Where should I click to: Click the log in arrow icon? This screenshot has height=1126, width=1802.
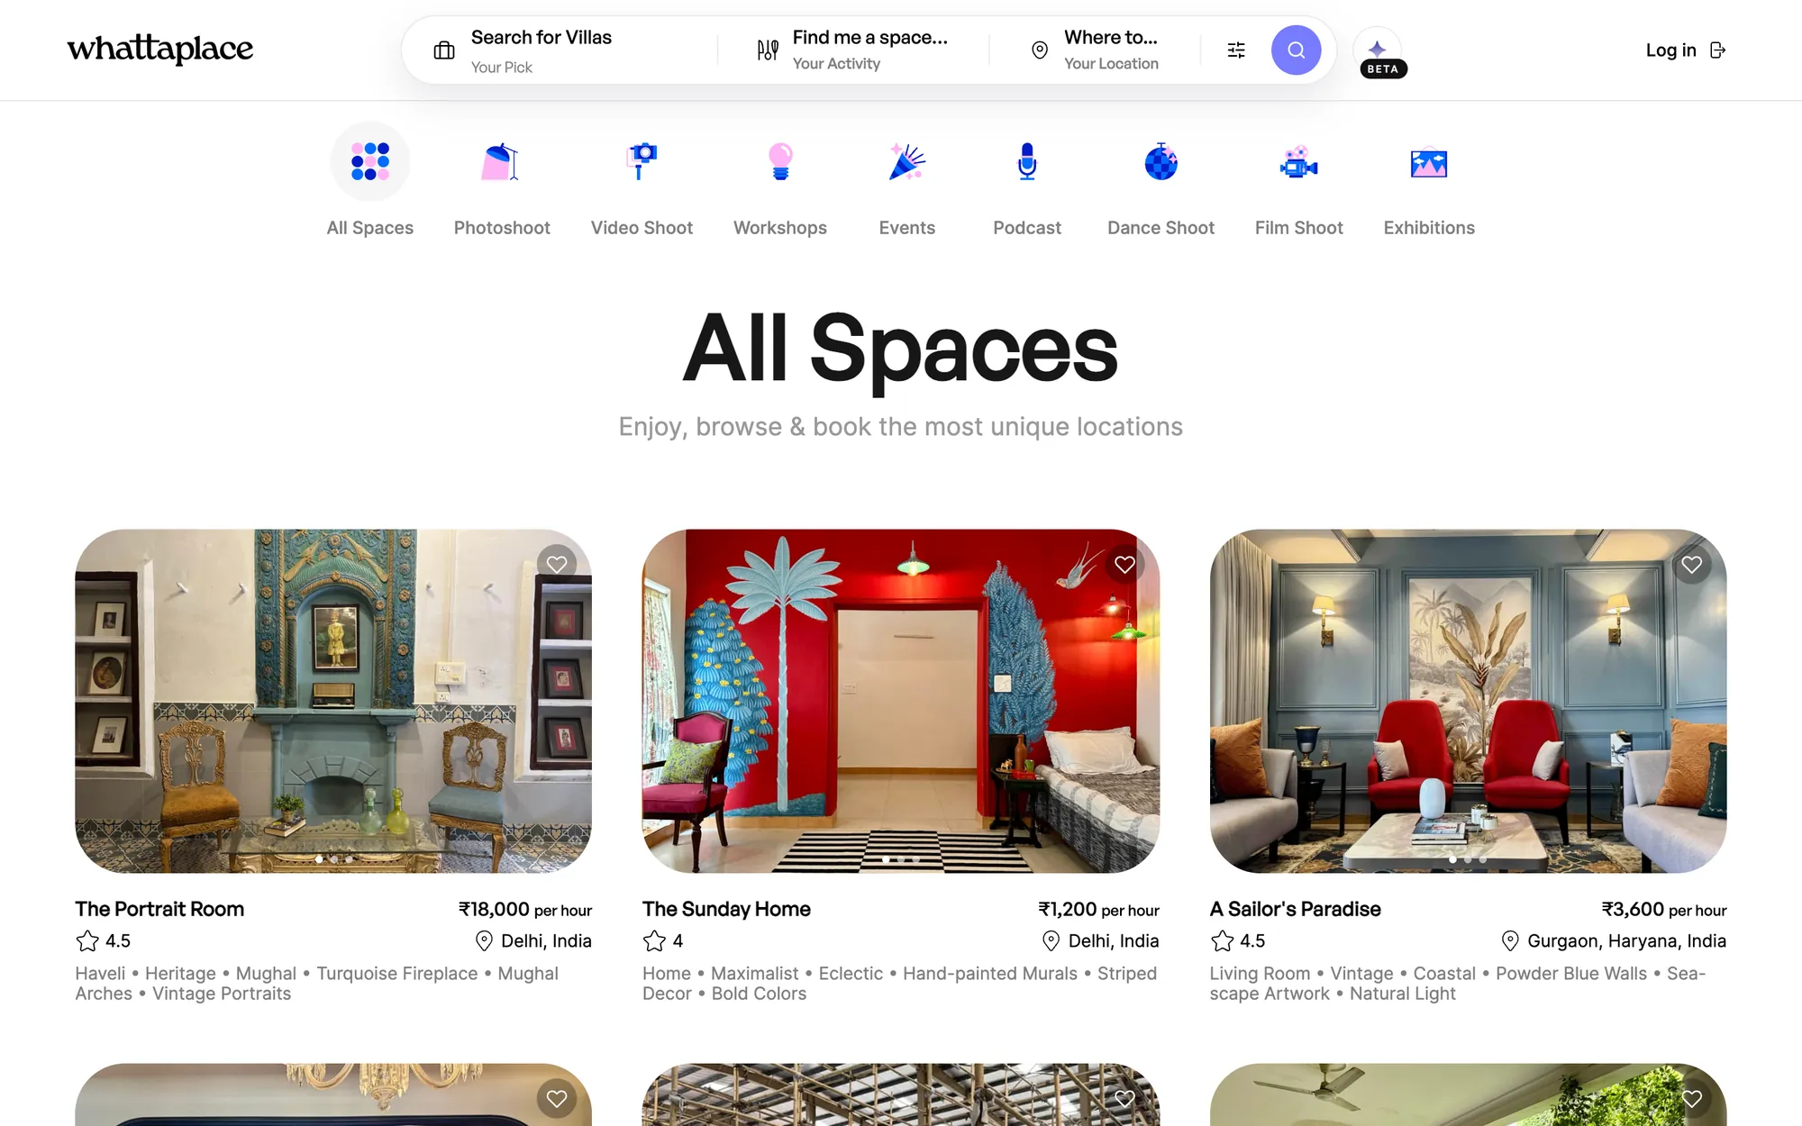1718,50
